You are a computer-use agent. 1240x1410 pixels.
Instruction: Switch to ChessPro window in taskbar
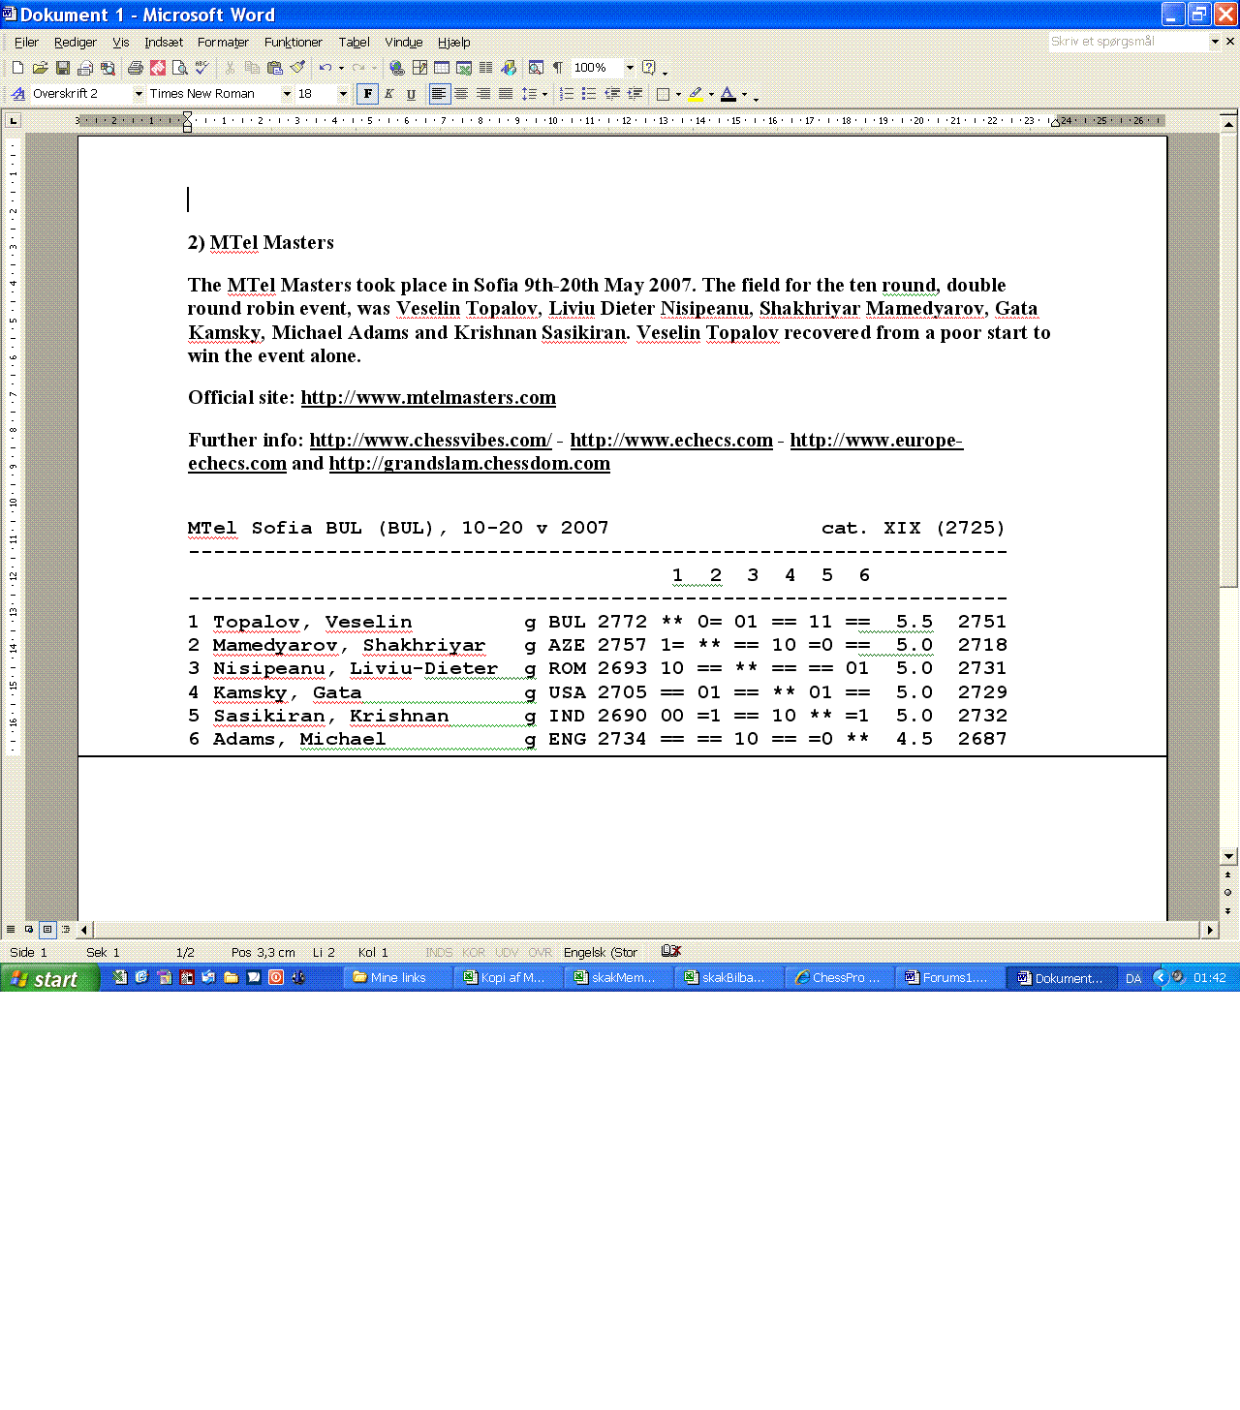pyautogui.click(x=839, y=978)
